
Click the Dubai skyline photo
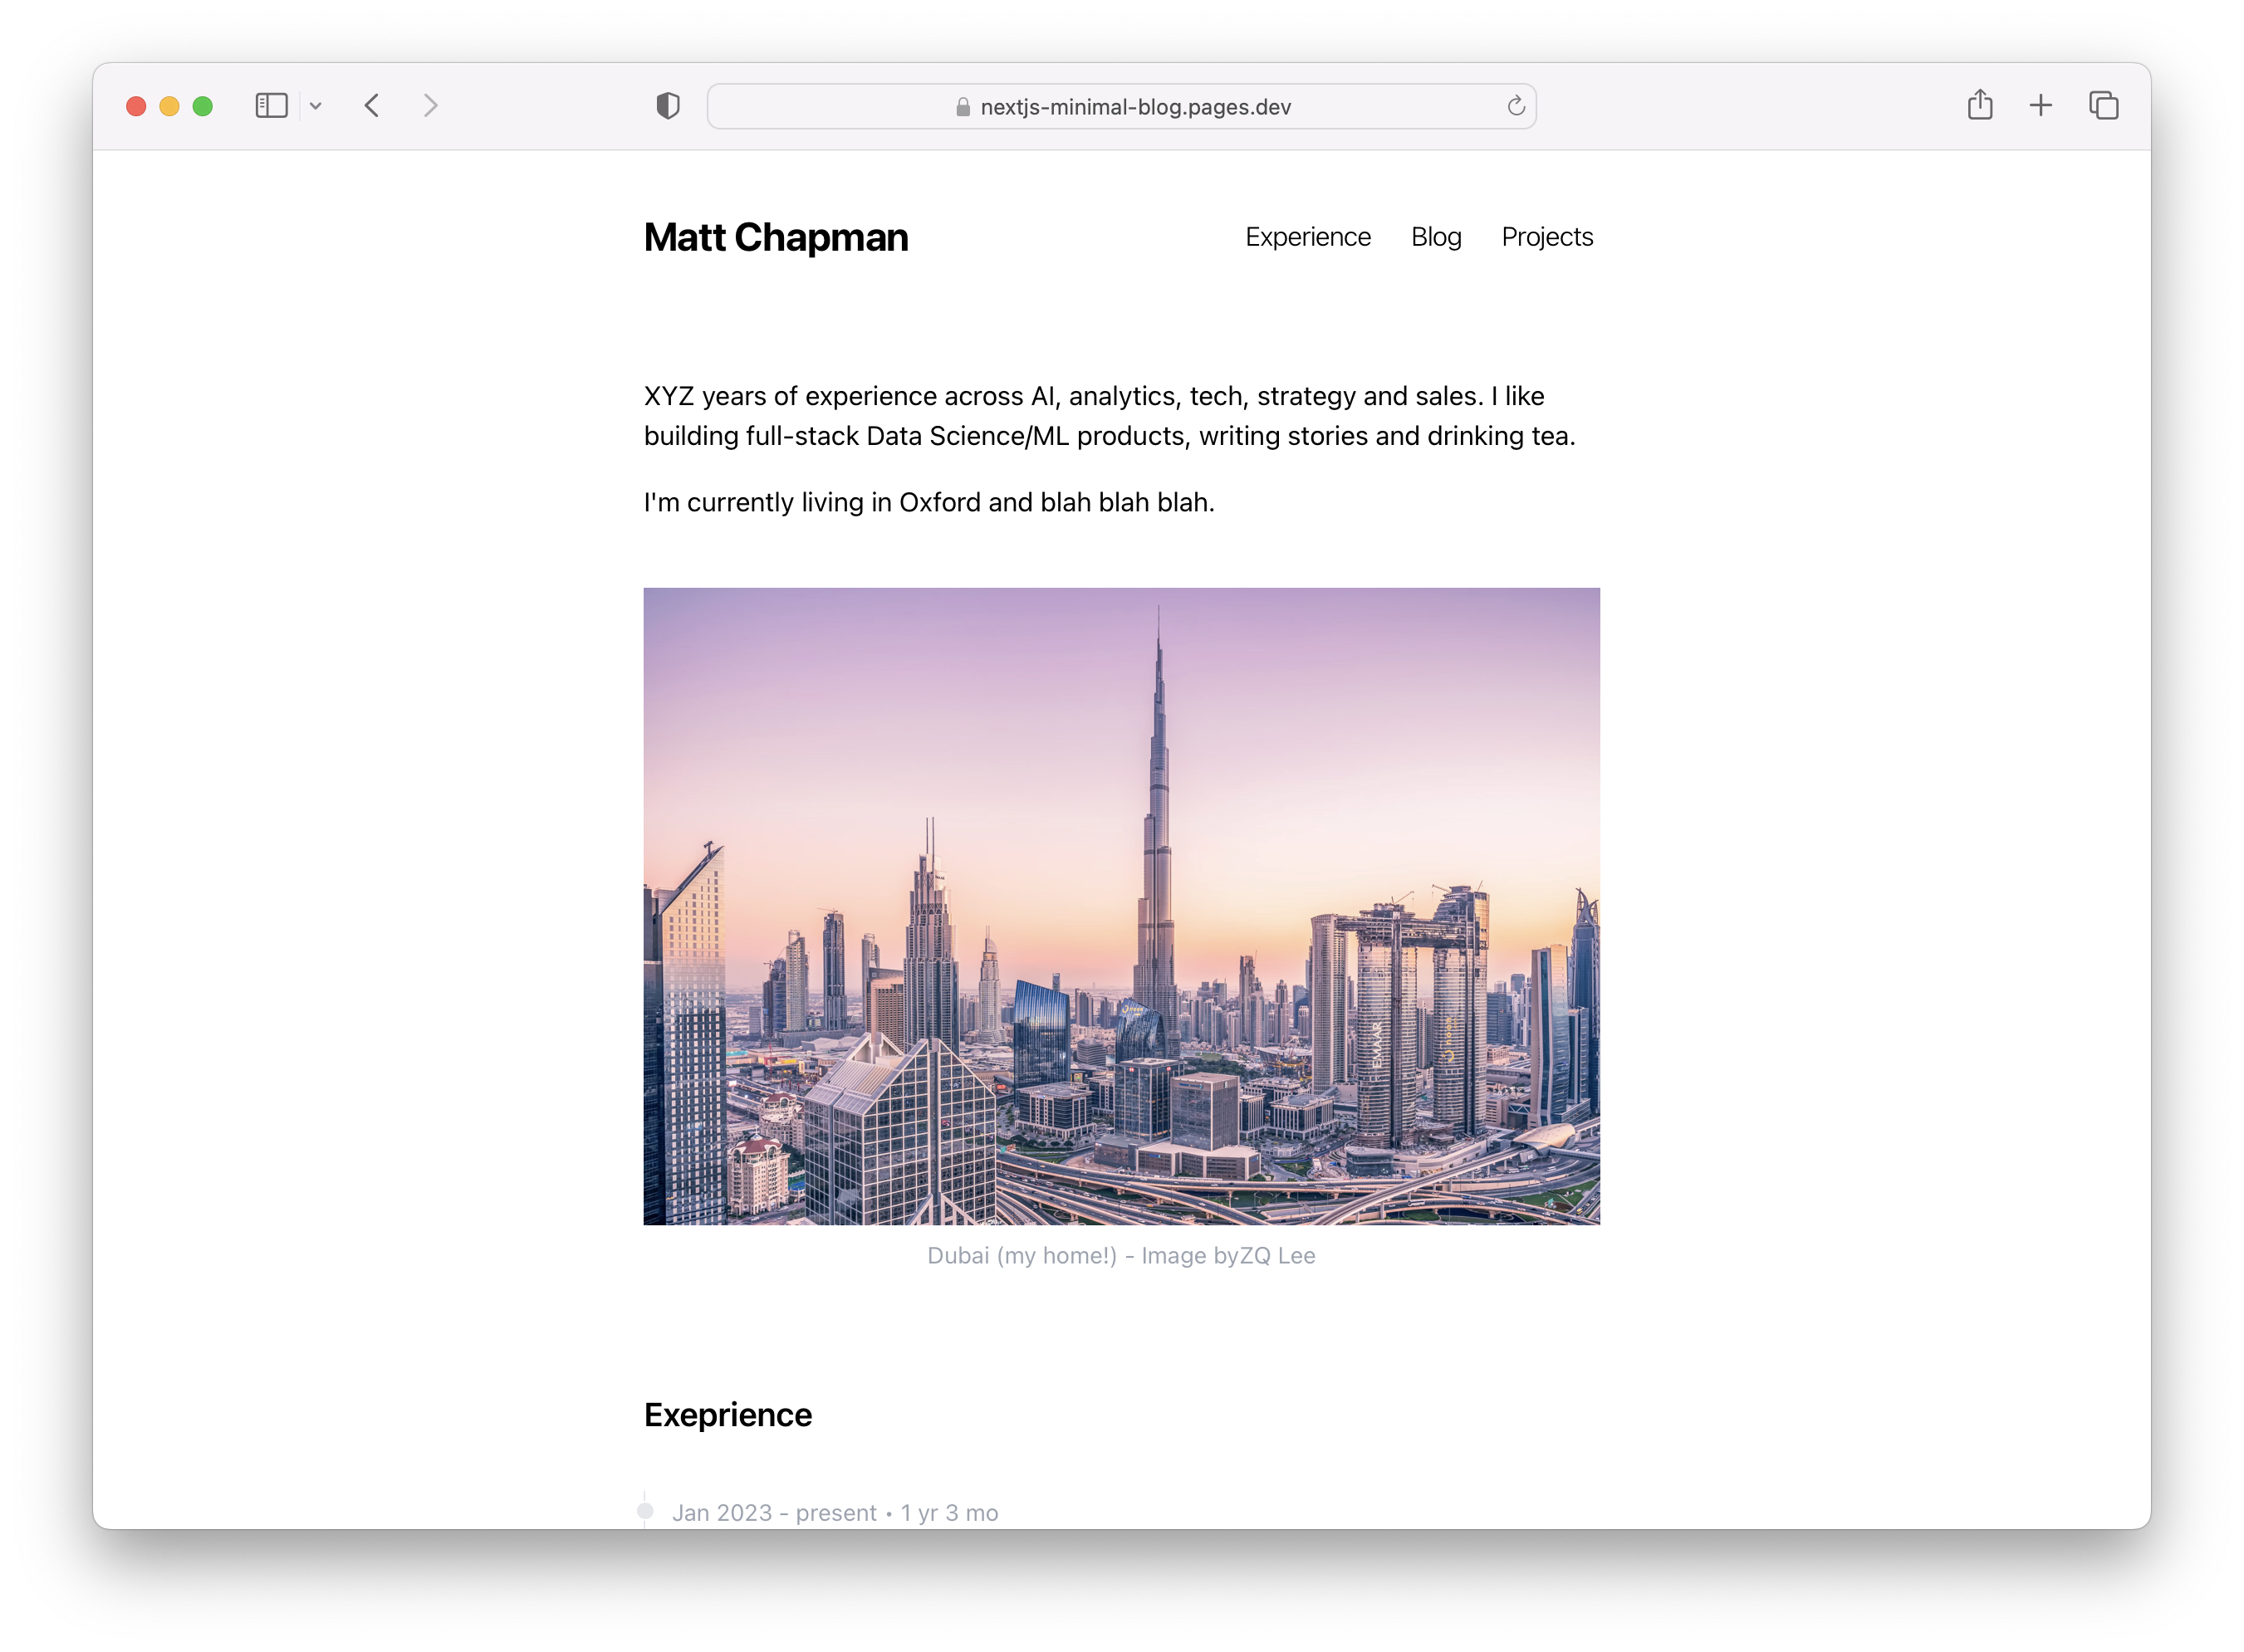pos(1121,906)
